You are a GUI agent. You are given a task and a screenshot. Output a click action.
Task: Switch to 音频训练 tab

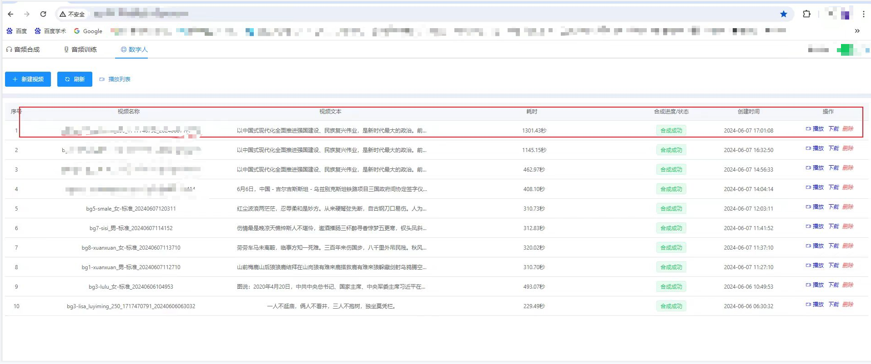[80, 49]
